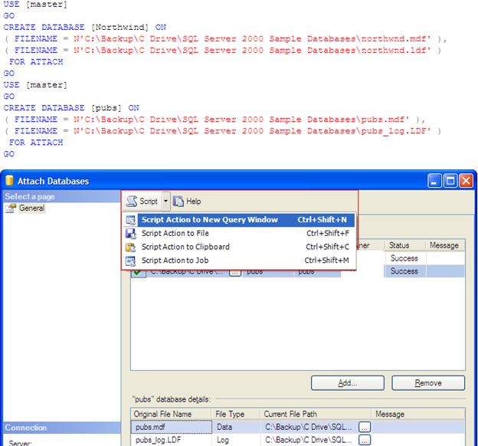Click the Script to Job icon
The height and width of the screenshot is (446, 478).
(x=131, y=261)
